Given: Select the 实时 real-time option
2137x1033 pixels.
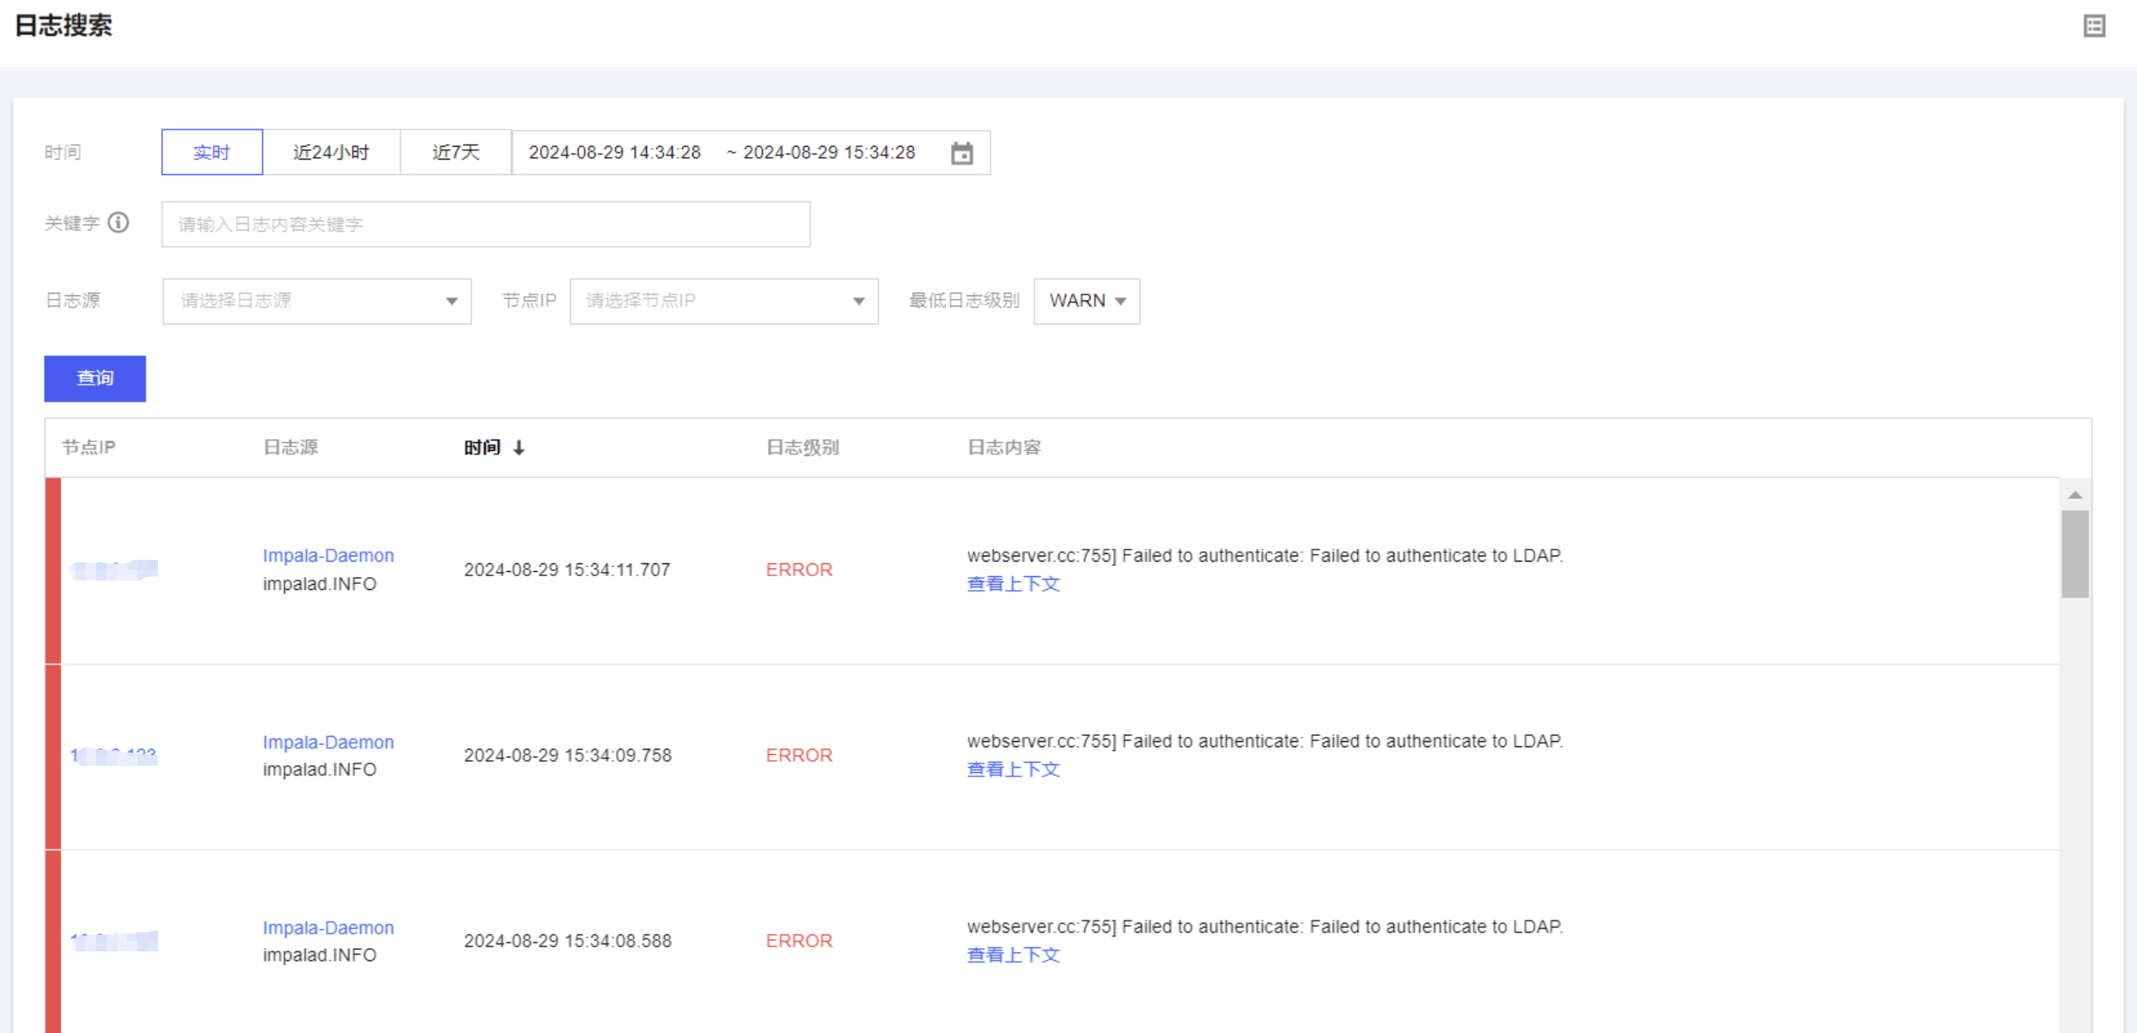Looking at the screenshot, I should tap(211, 152).
